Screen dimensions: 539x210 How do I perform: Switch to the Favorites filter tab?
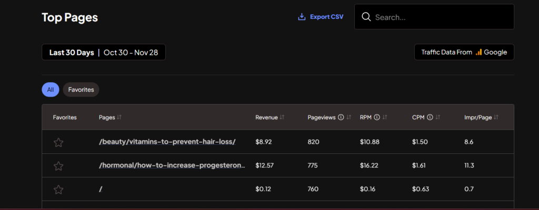[81, 90]
